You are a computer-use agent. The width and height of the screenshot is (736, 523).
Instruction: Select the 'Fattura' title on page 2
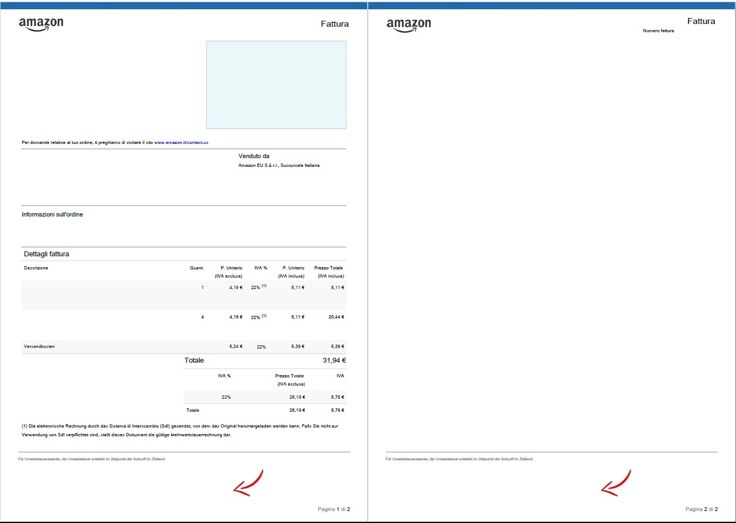701,21
